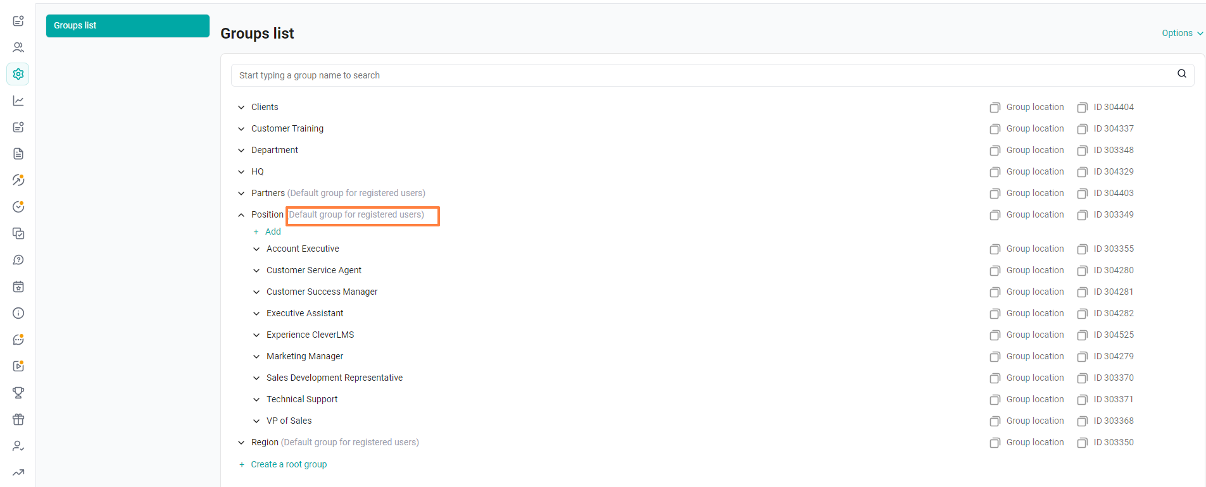This screenshot has width=1206, height=487.
Task: Open the video play sidebar icon
Action: click(x=18, y=366)
